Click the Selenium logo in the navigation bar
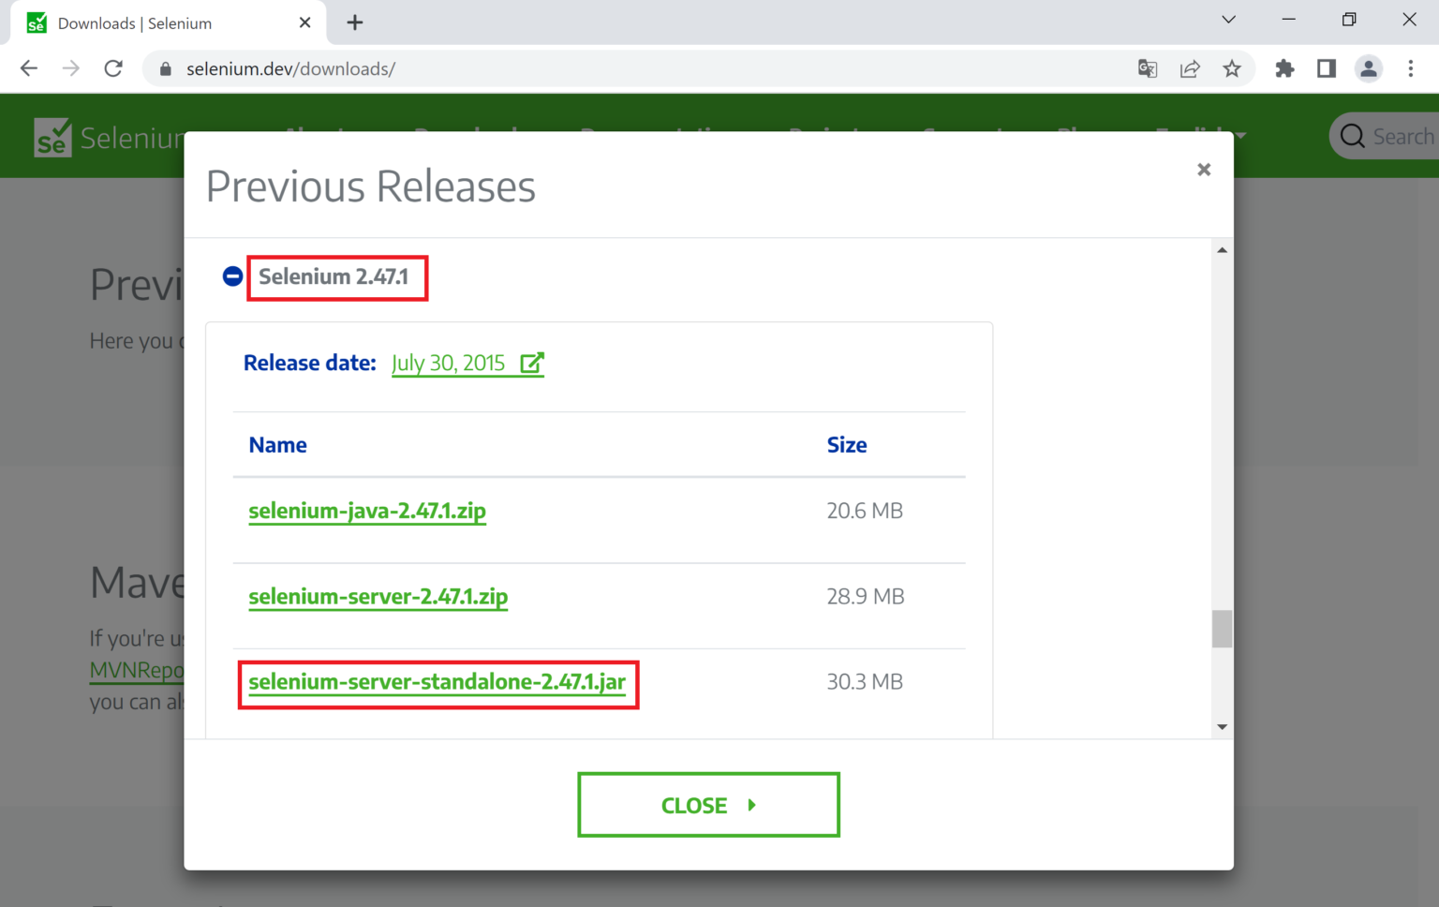This screenshot has height=907, width=1439. pyautogui.click(x=51, y=137)
